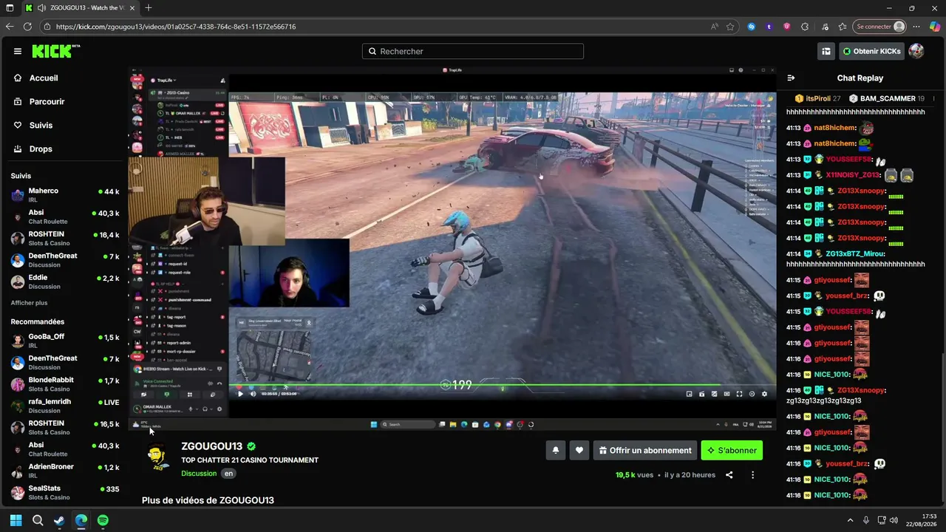Activate the Read aloud icon
The height and width of the screenshot is (532, 946).
tap(715, 27)
